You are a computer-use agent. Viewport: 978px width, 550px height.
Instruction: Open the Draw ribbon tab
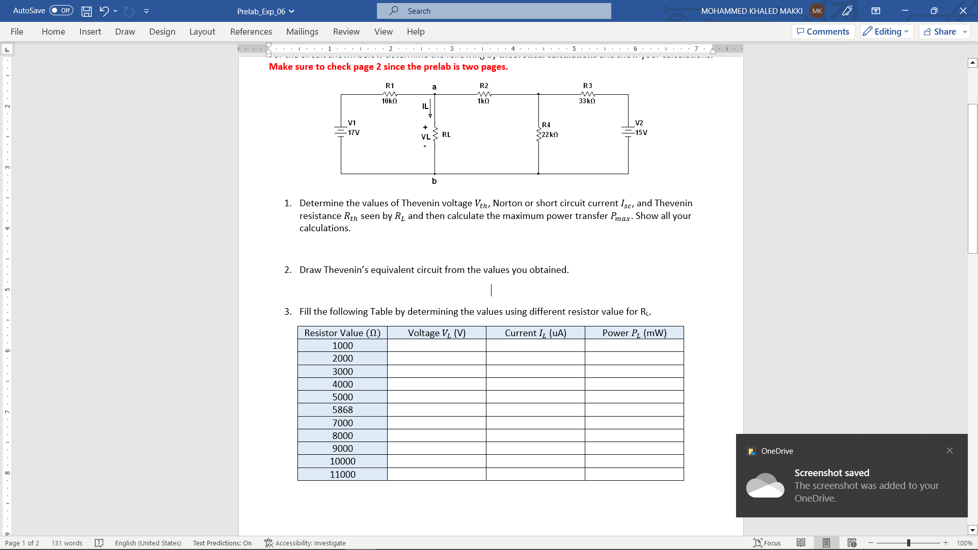point(125,32)
